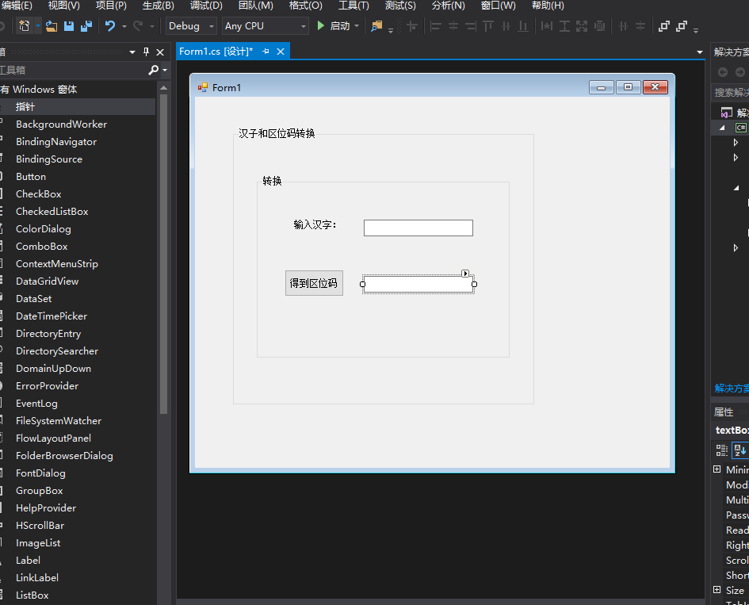Viewport: 749px width, 605px height.
Task: Click the Align to Grid icon
Action: point(412,26)
